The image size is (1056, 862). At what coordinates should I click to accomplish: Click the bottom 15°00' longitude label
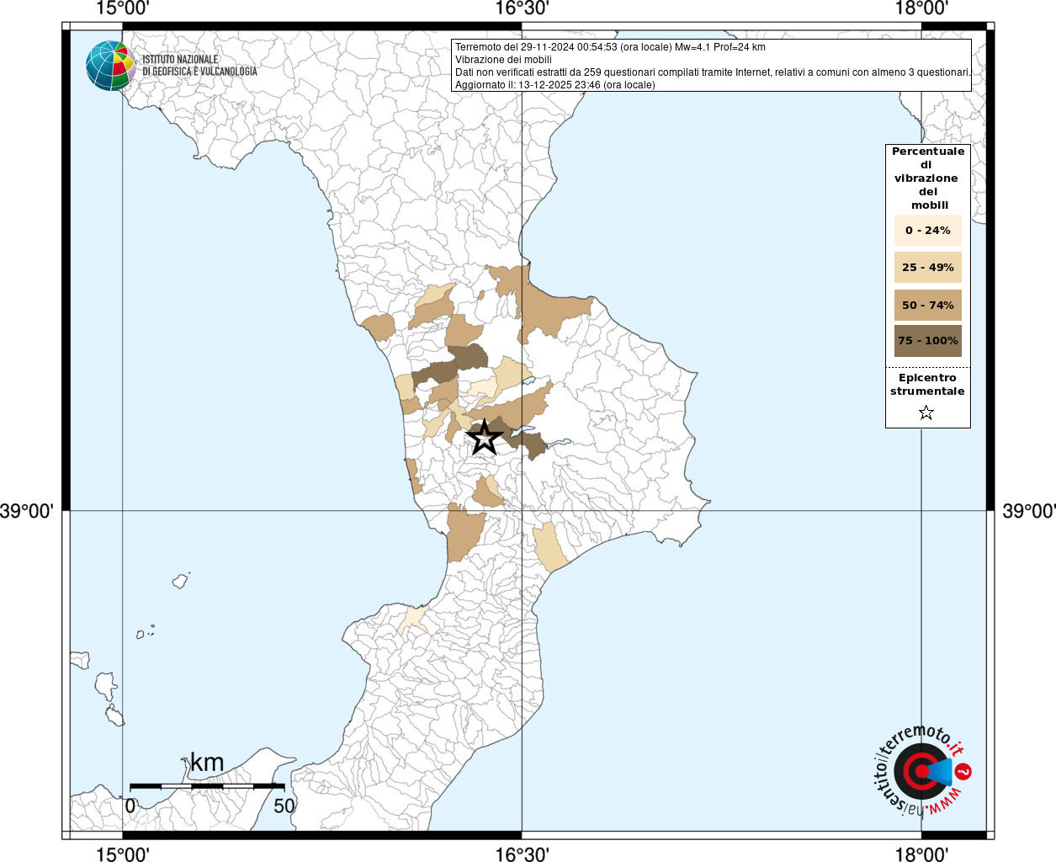point(123,854)
